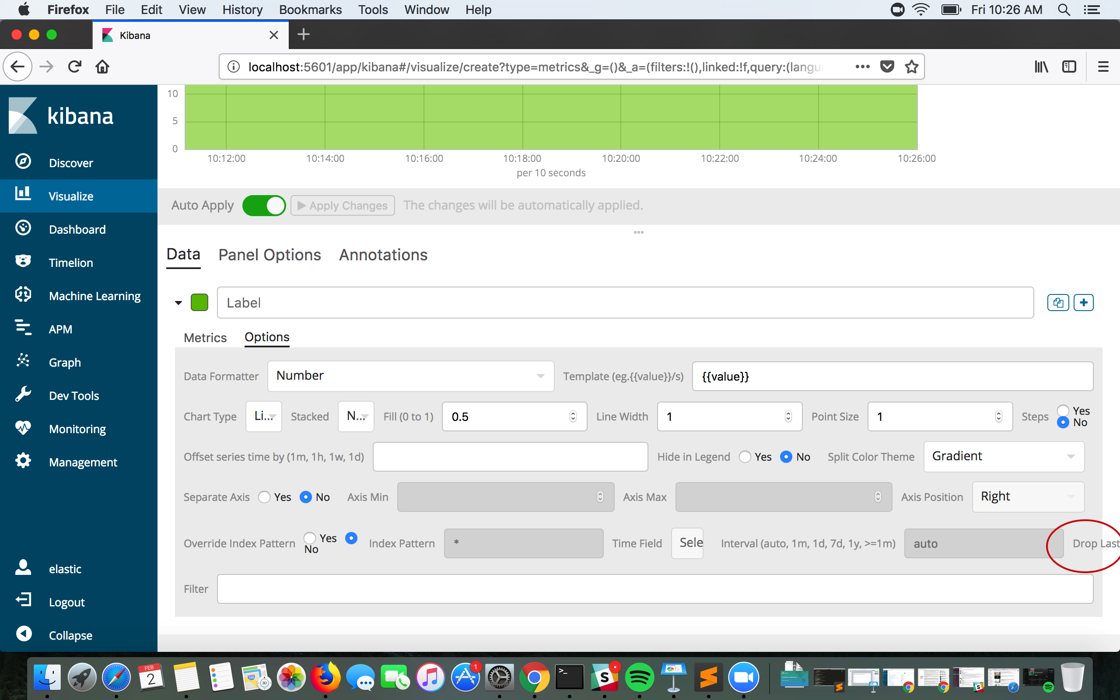The image size is (1120, 700).
Task: Open the Discover section in Kibana sidebar
Action: pos(71,162)
